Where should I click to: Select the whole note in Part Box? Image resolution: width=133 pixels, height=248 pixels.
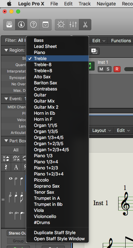[10, 179]
